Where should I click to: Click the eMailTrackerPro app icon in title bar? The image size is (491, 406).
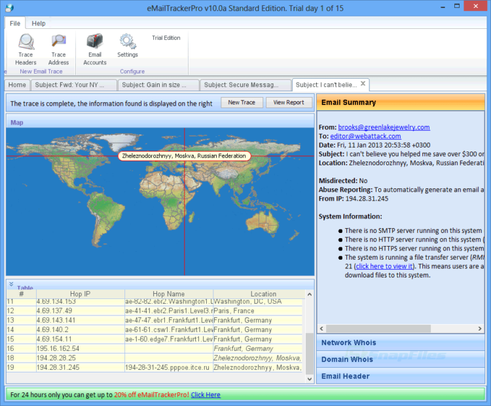pos(9,8)
